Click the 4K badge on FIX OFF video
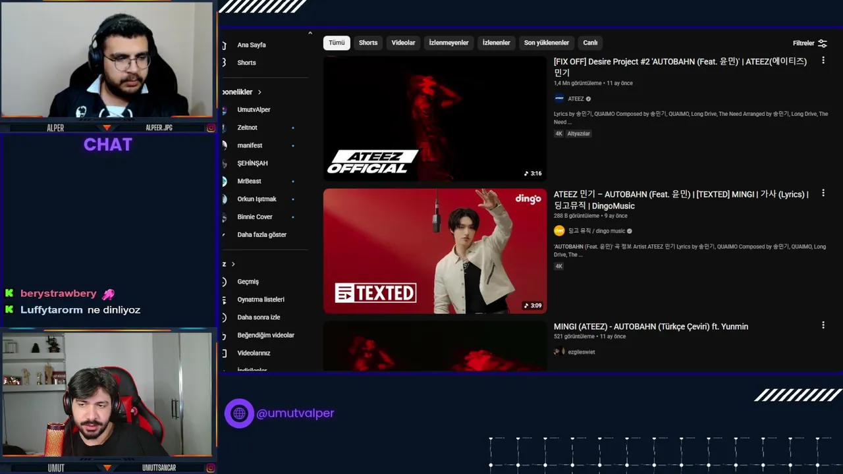This screenshot has height=474, width=843. (558, 134)
